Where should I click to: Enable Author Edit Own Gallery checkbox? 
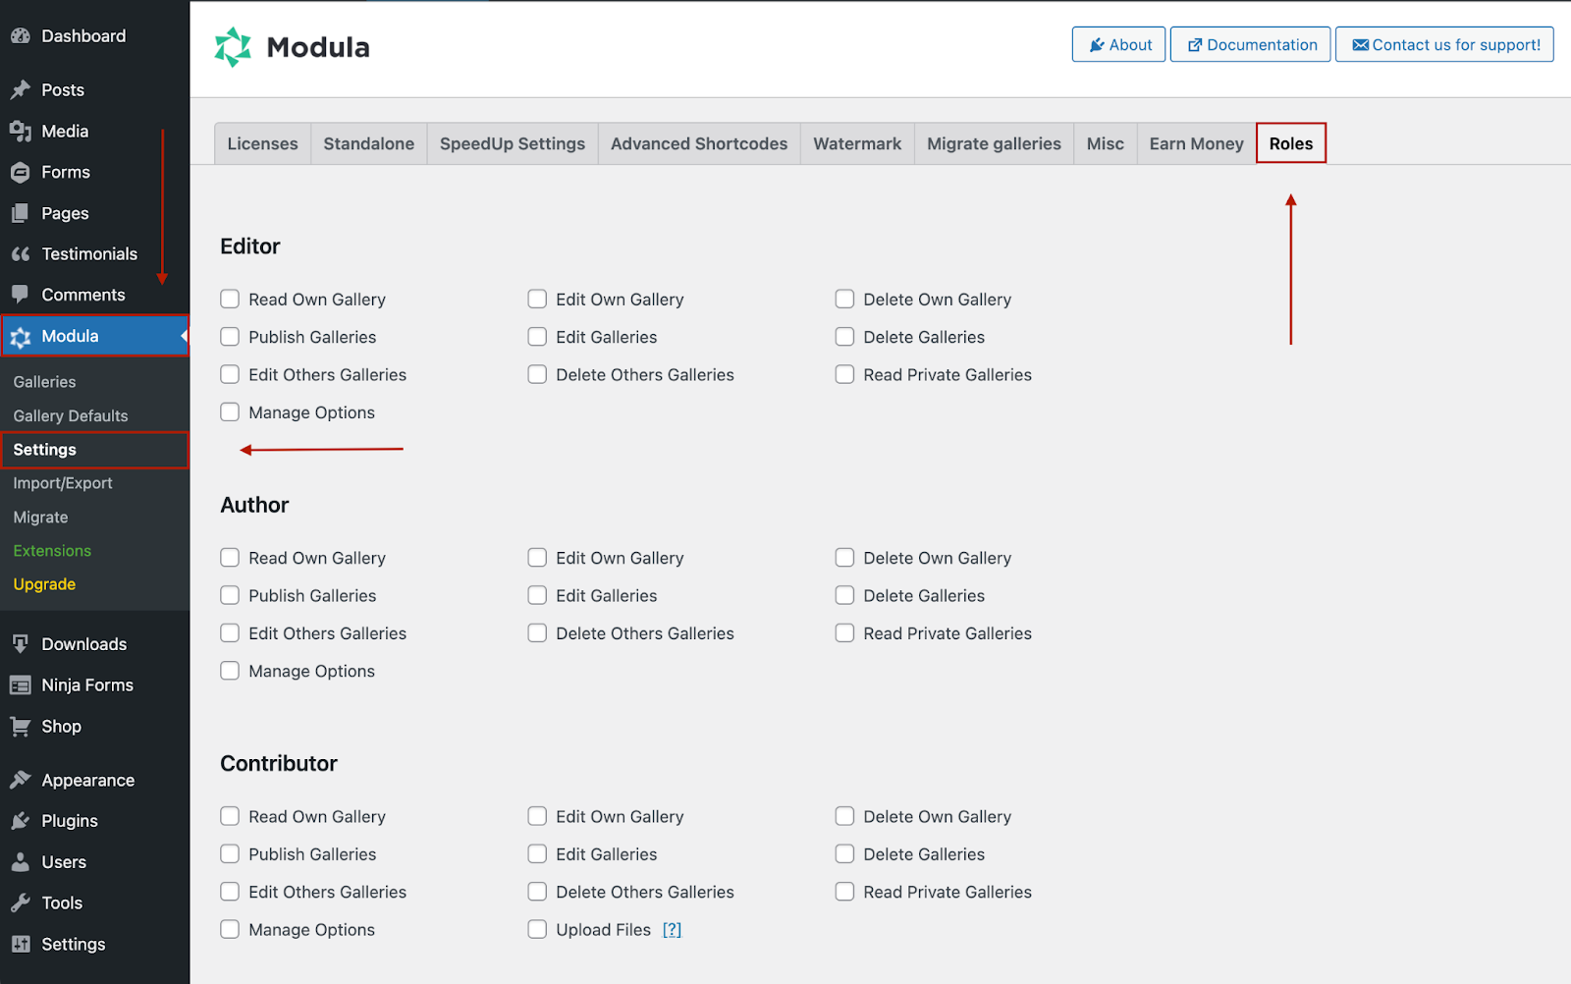[x=537, y=558]
